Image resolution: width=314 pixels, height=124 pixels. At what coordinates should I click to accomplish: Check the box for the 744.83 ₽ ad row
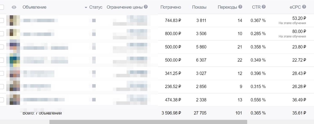2,20
